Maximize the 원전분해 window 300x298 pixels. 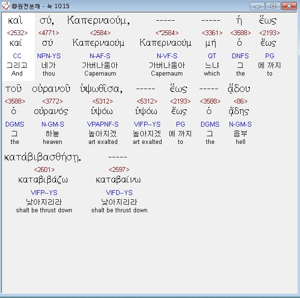point(273,6)
